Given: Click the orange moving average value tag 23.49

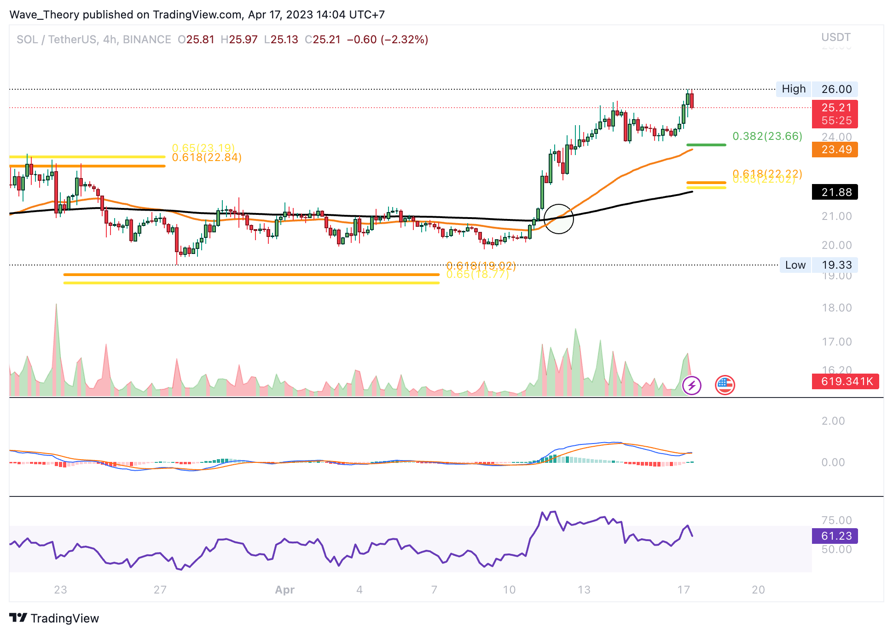Looking at the screenshot, I should (836, 150).
